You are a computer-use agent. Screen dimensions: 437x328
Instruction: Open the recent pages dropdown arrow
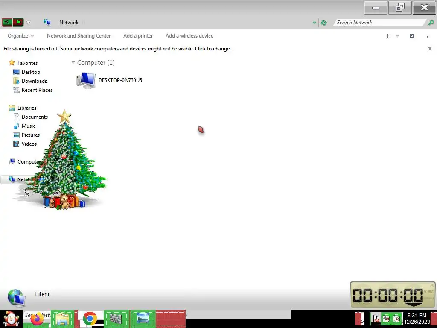click(28, 23)
